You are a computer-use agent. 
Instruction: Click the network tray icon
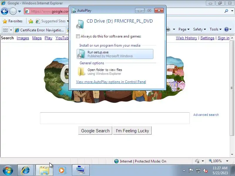click(x=198, y=170)
